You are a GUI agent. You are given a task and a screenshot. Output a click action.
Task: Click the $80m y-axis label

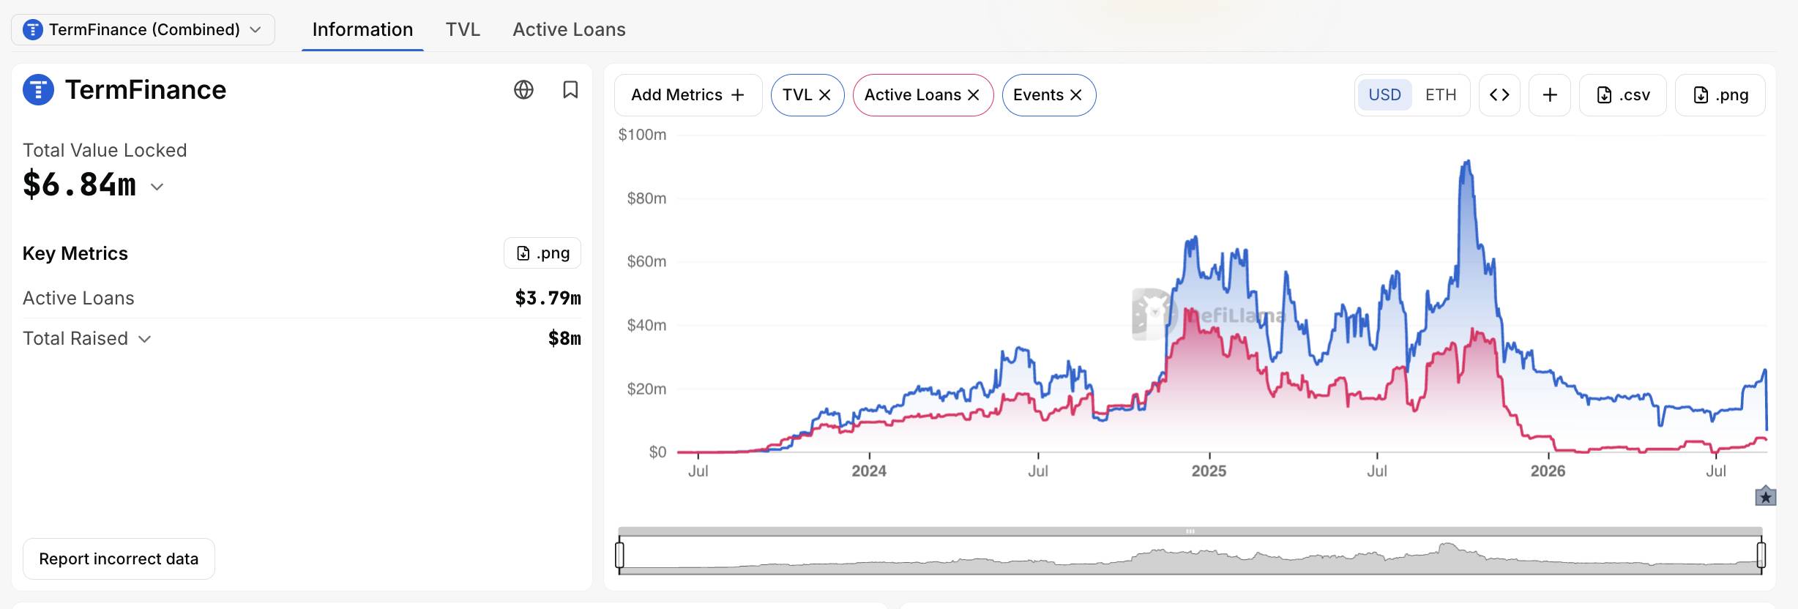[646, 198]
